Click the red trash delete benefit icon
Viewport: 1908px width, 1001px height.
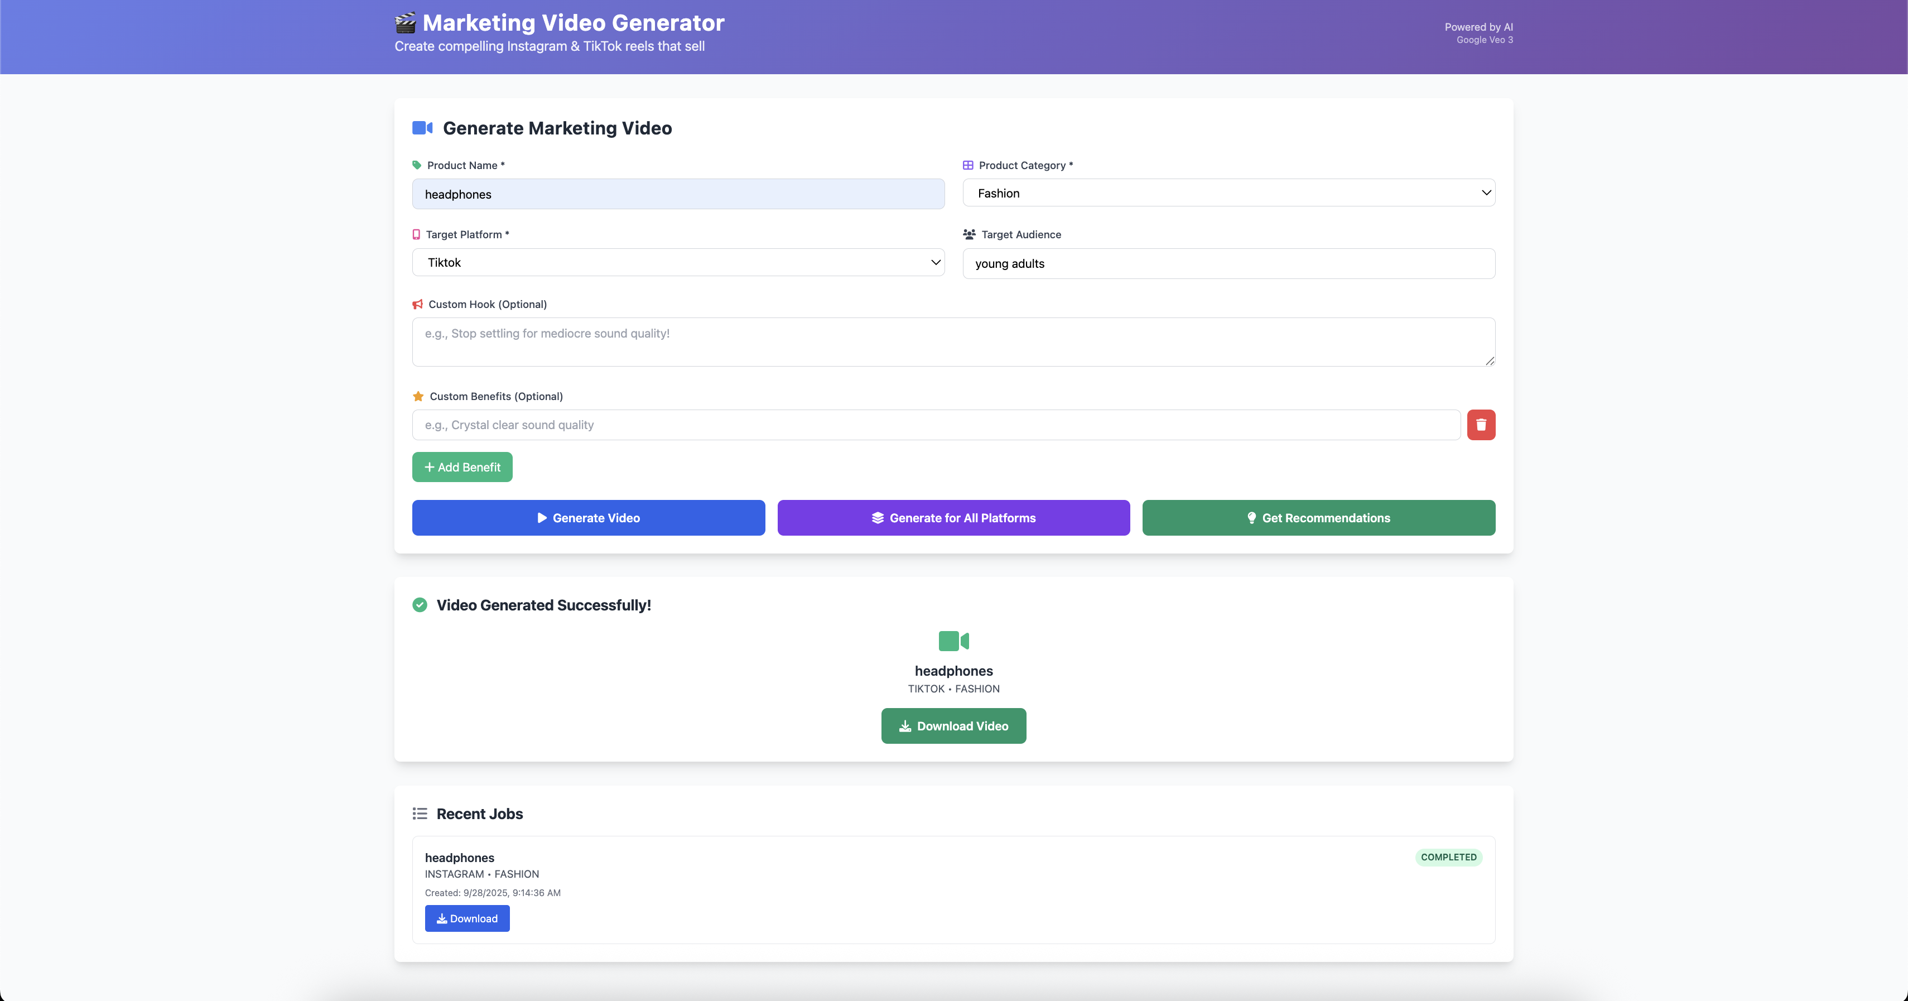tap(1481, 425)
